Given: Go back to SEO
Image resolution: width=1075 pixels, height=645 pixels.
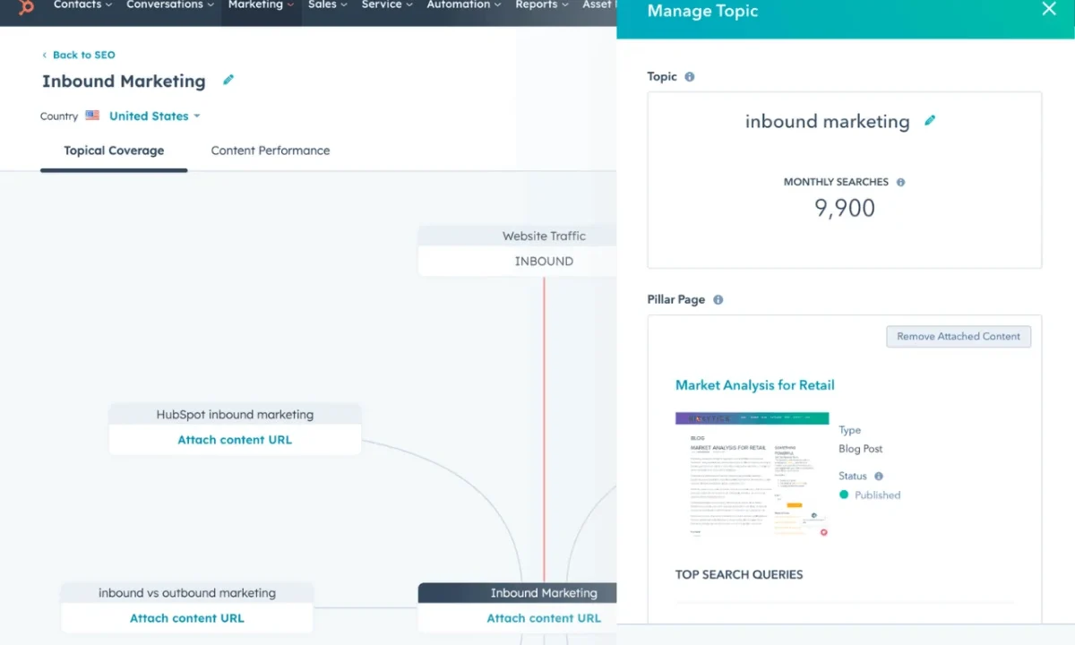Looking at the screenshot, I should pos(78,55).
